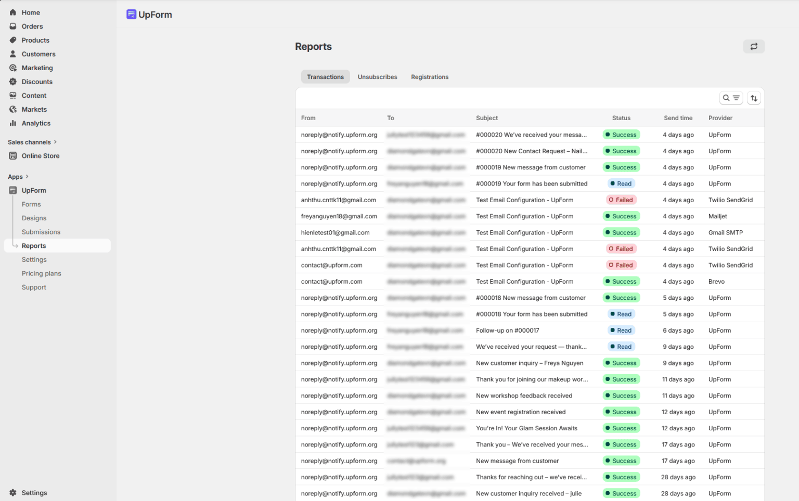The width and height of the screenshot is (799, 501).
Task: Click the Mailjet provider cell
Action: coord(717,216)
